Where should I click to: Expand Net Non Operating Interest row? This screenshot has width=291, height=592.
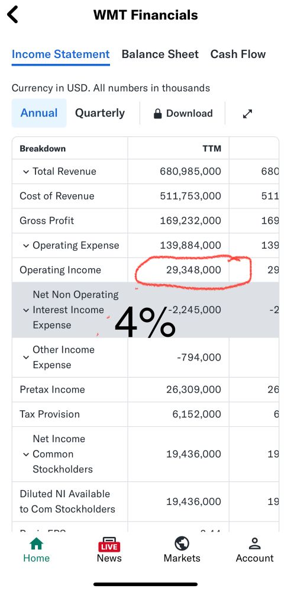25,310
